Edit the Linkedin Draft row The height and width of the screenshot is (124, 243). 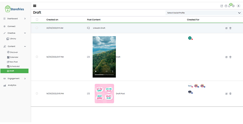pos(226,28)
